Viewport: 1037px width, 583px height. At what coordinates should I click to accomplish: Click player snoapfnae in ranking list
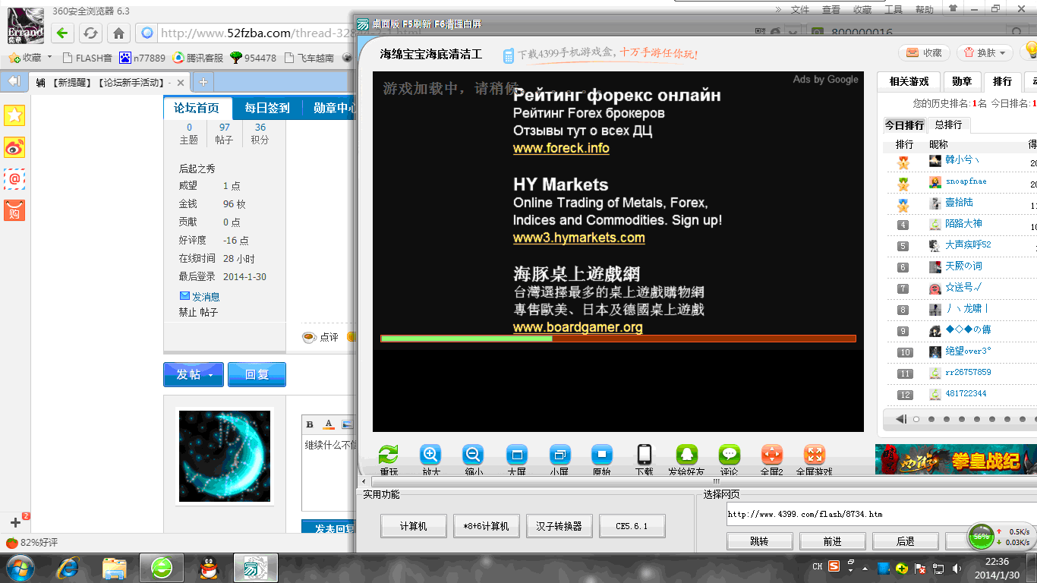click(x=966, y=181)
